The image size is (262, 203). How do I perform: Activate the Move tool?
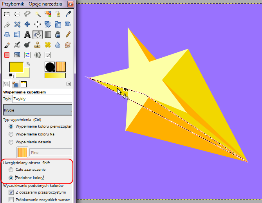point(27,24)
